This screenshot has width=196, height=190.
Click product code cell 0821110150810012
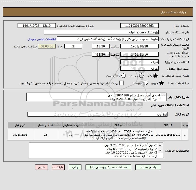(168, 135)
